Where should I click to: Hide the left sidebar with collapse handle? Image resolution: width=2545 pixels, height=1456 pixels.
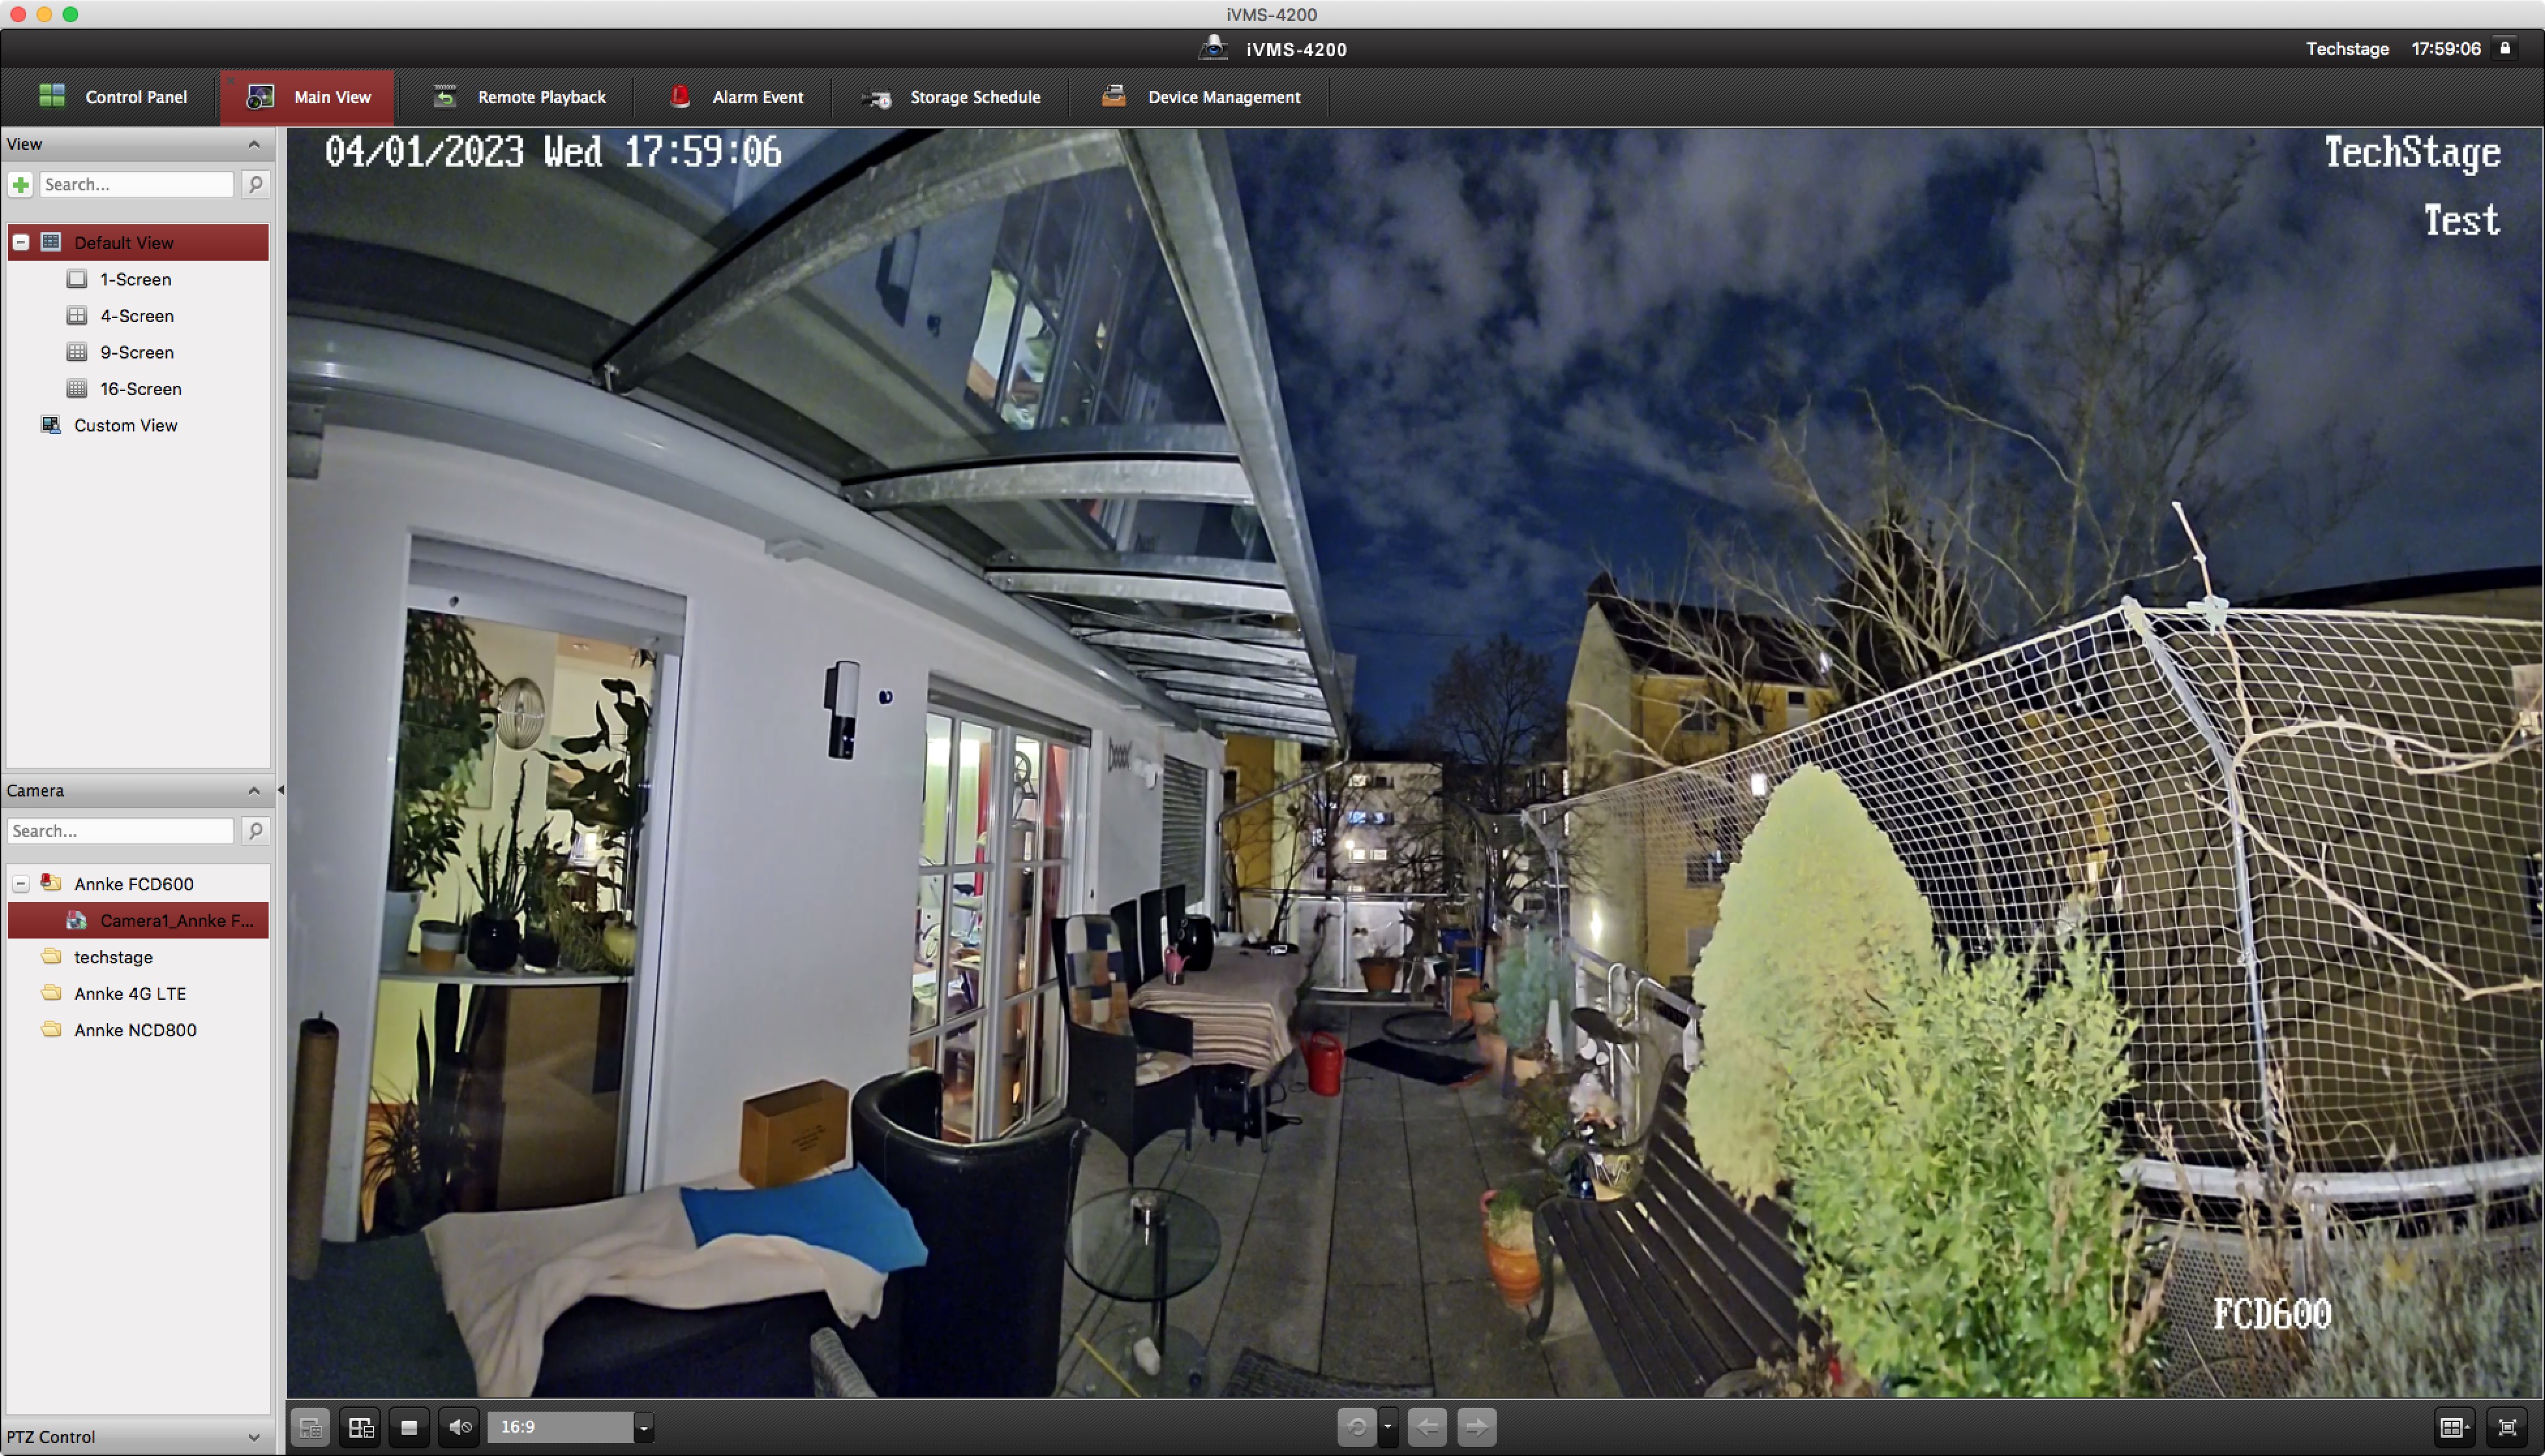[280, 790]
